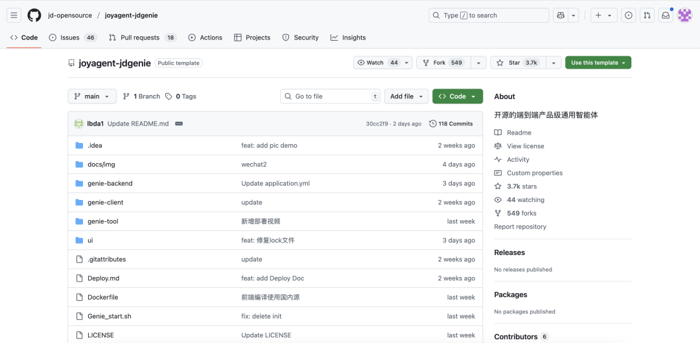Open the Star lists dropdown arrow
The width and height of the screenshot is (700, 343).
coord(554,62)
